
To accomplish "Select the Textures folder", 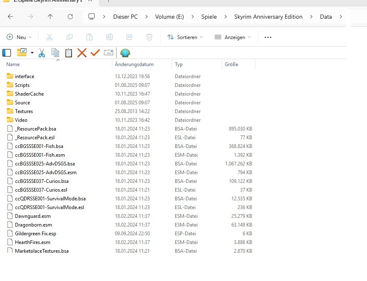I will point(24,111).
